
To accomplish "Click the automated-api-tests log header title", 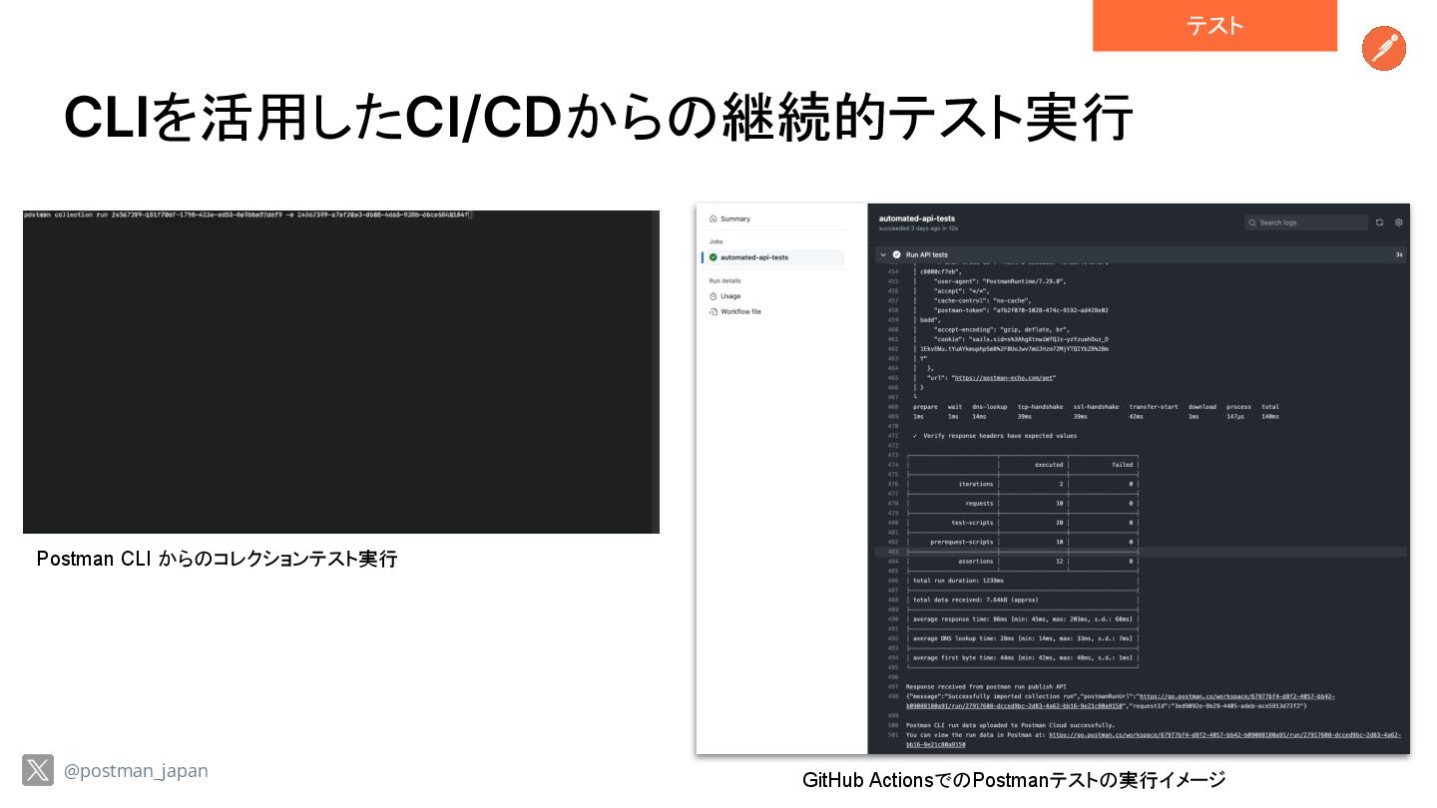I will [916, 217].
